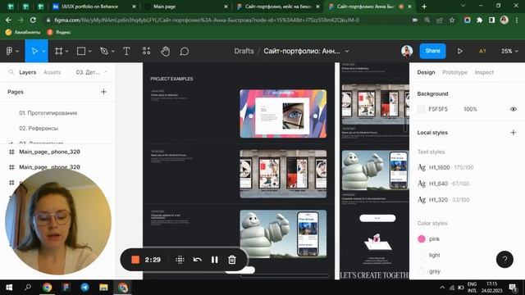Image resolution: width=525 pixels, height=295 pixels.
Task: Select the light color style swatch
Action: [421, 255]
